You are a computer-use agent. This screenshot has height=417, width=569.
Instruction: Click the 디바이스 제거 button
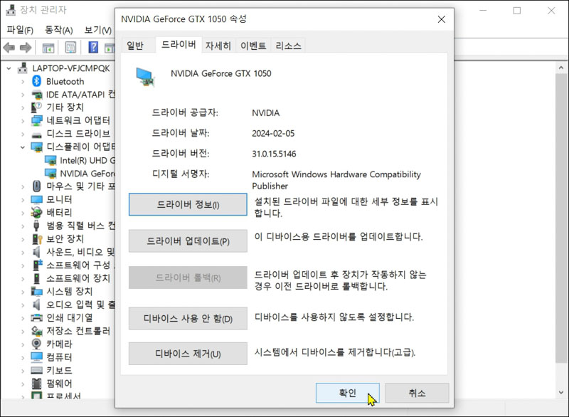(x=187, y=354)
